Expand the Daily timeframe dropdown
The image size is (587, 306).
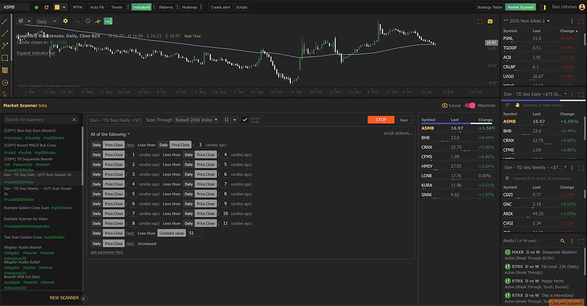pyautogui.click(x=45, y=21)
